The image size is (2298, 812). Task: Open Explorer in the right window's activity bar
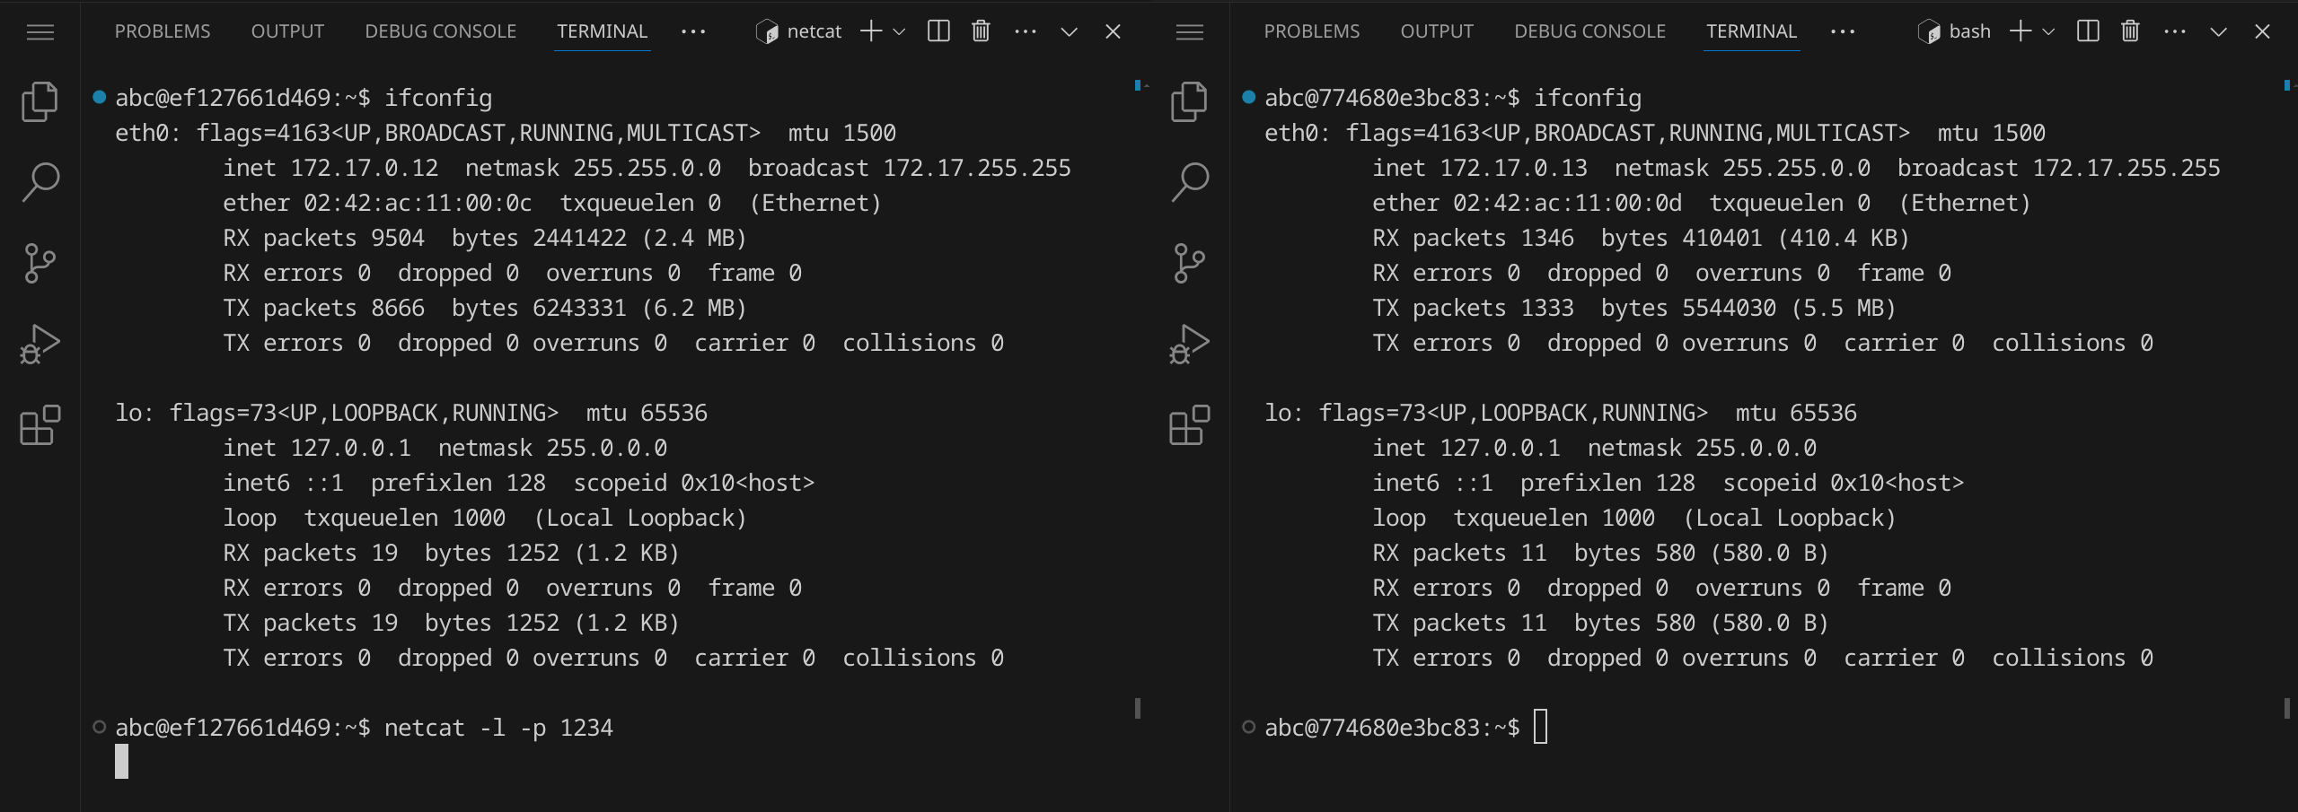coord(1189,101)
